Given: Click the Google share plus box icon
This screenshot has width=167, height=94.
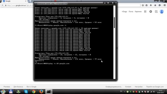Looking at the screenshot, I should pos(156,11).
